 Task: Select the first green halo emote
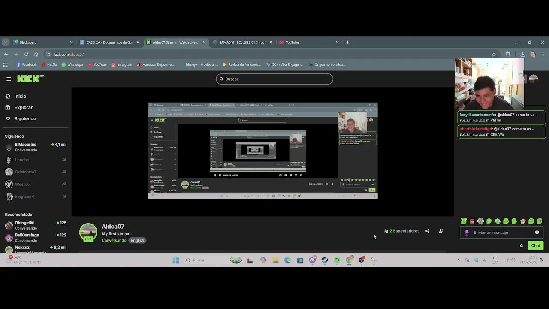pos(464,221)
